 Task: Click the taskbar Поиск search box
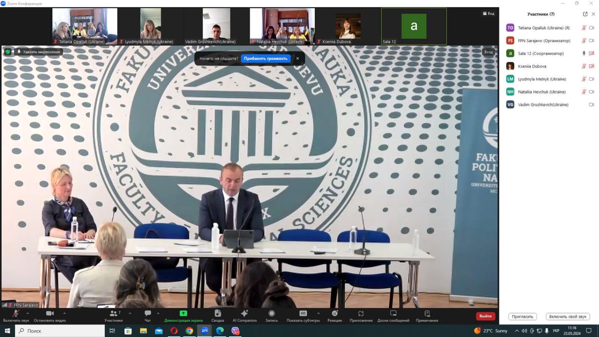click(60, 331)
